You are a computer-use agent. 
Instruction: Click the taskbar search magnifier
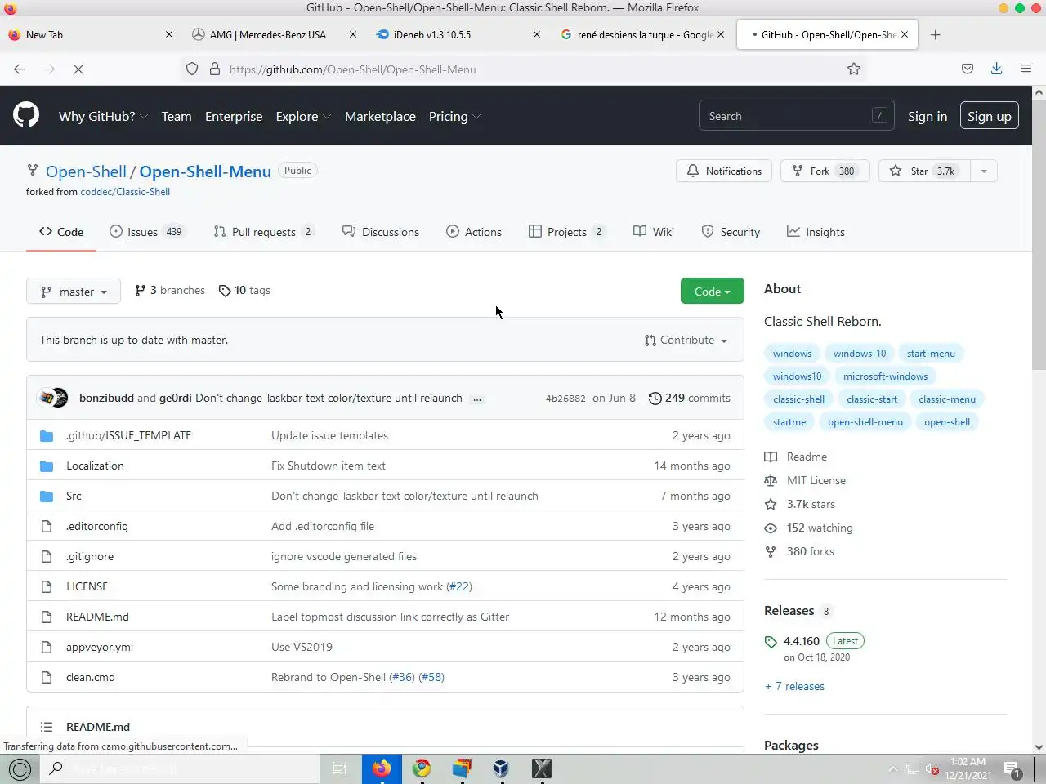coord(56,768)
